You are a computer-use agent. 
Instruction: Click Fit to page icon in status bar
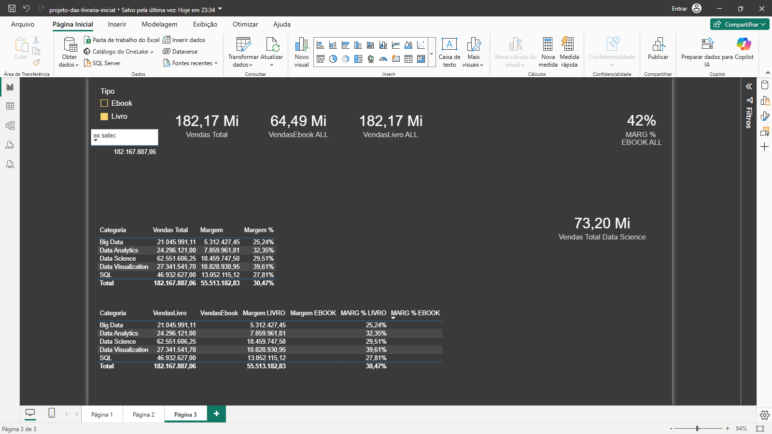pos(760,429)
